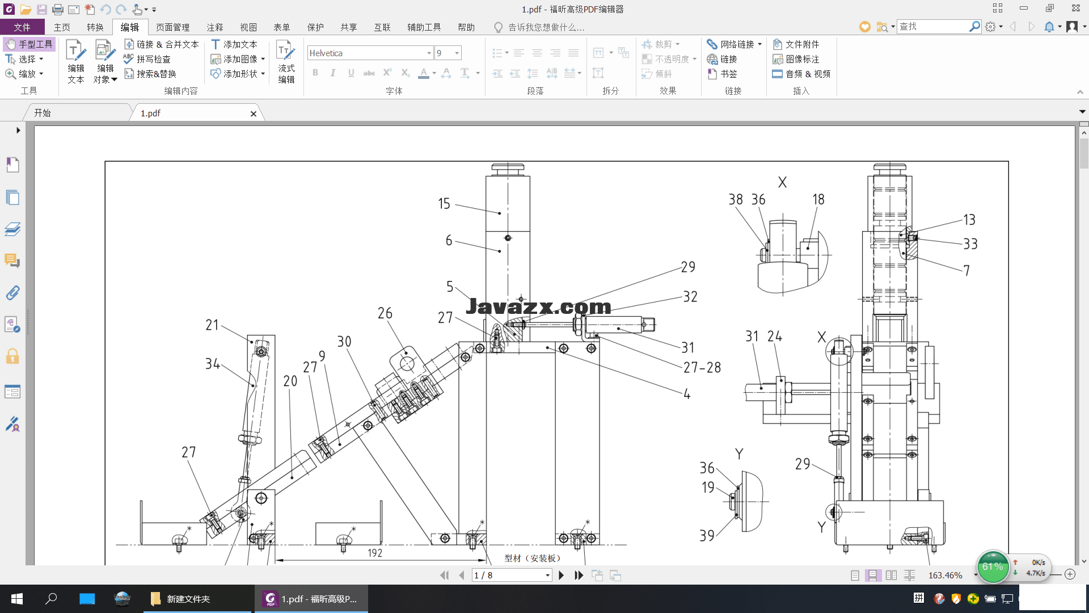Screen dimensions: 1089x613
Task: Open the Helvetica font name dropdown
Action: [x=429, y=53]
